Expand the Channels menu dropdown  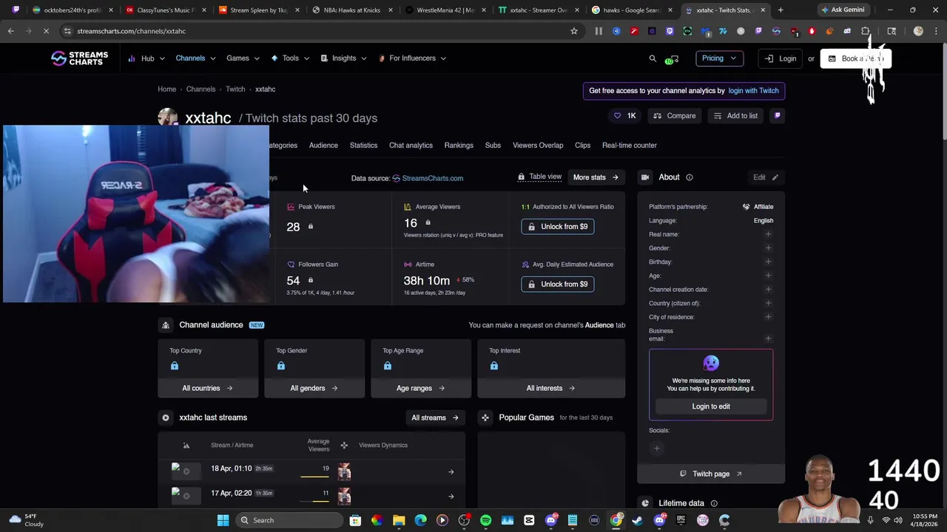[x=195, y=58]
